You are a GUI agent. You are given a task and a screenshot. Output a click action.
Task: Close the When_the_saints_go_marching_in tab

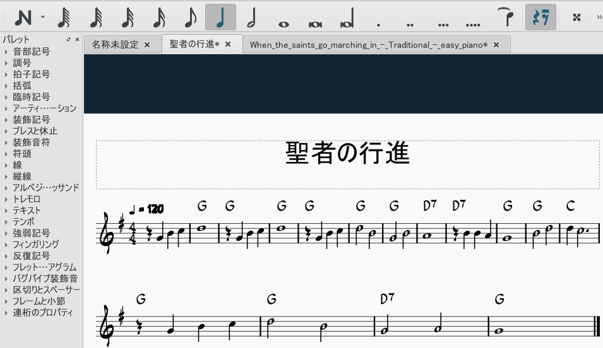(496, 45)
